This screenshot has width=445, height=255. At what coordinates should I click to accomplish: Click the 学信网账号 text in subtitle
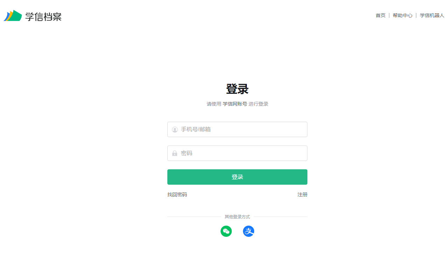tap(235, 104)
